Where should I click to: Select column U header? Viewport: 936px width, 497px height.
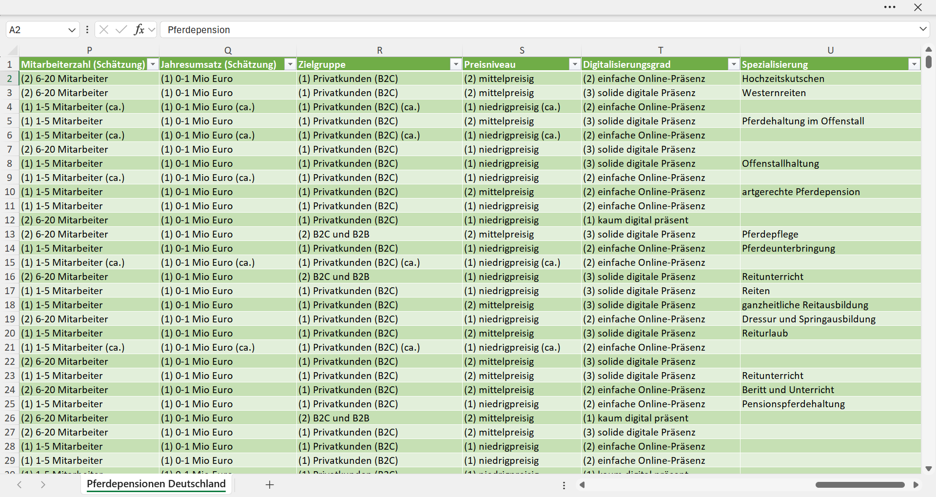coord(830,50)
